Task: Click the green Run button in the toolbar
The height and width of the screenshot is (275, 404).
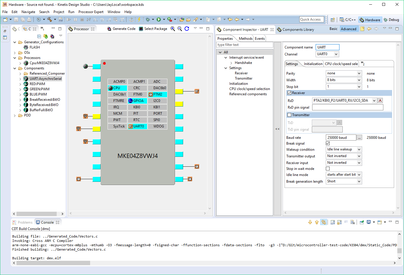Action: tap(159, 19)
